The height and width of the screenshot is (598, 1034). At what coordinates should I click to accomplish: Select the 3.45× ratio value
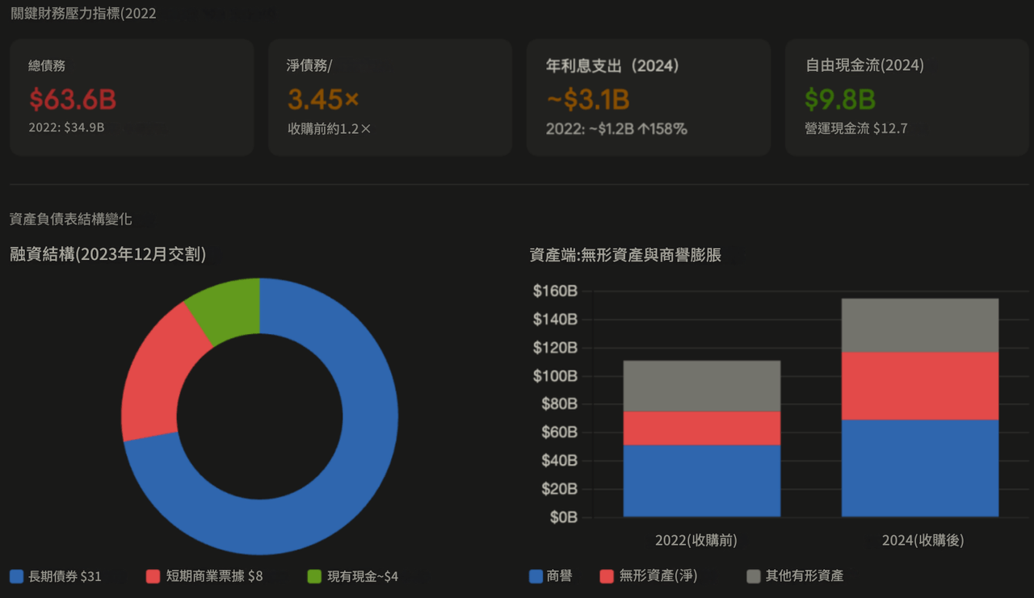pos(324,99)
